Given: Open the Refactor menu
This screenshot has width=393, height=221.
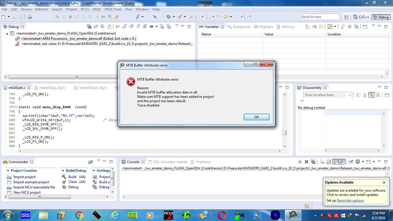Looking at the screenshot, I should (x=42, y=9).
